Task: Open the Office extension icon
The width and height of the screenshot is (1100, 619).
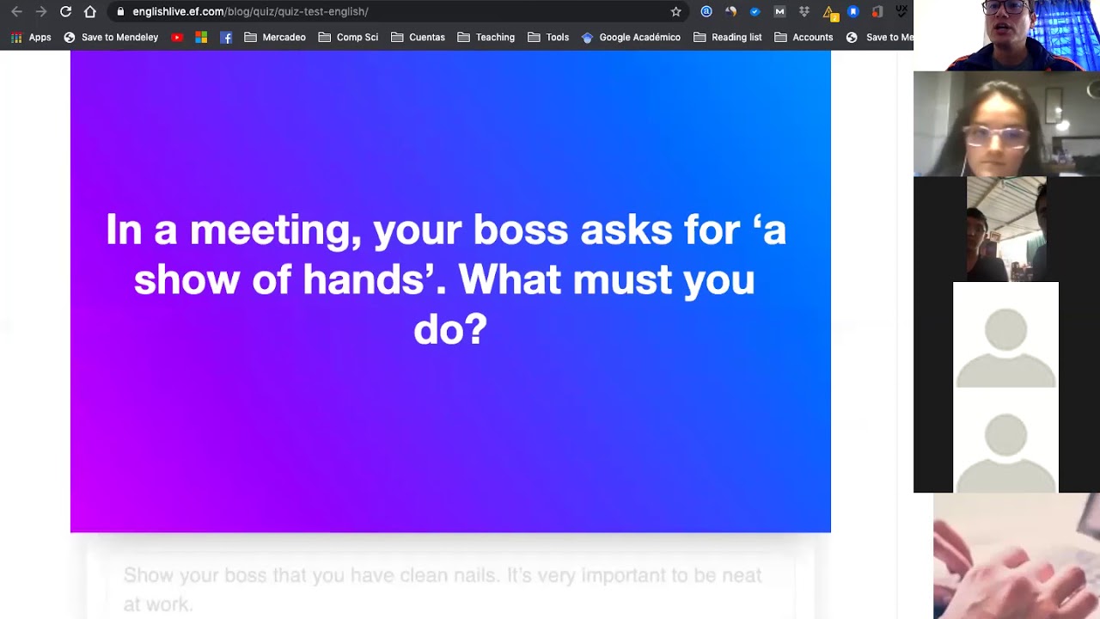Action: [877, 12]
